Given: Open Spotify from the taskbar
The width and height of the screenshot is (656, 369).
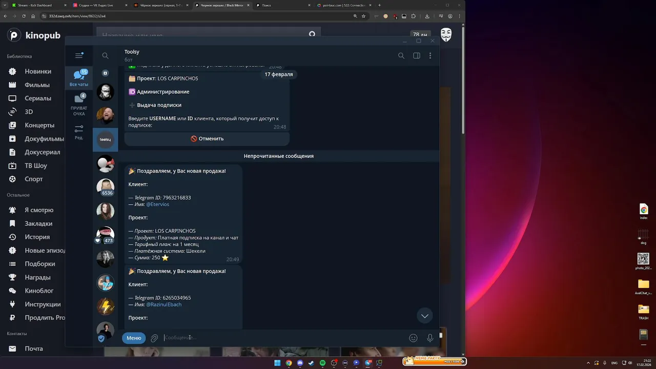Looking at the screenshot, I should (322, 363).
